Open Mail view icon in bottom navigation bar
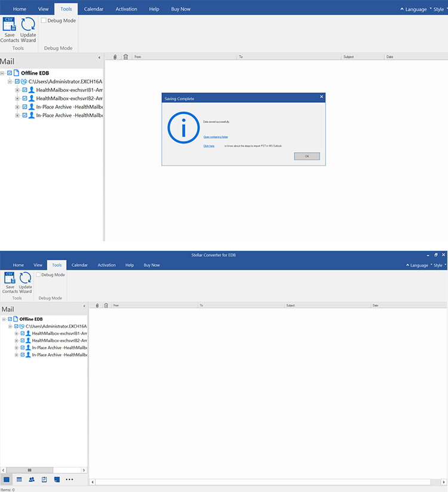Image resolution: width=448 pixels, height=492 pixels. coord(7,479)
